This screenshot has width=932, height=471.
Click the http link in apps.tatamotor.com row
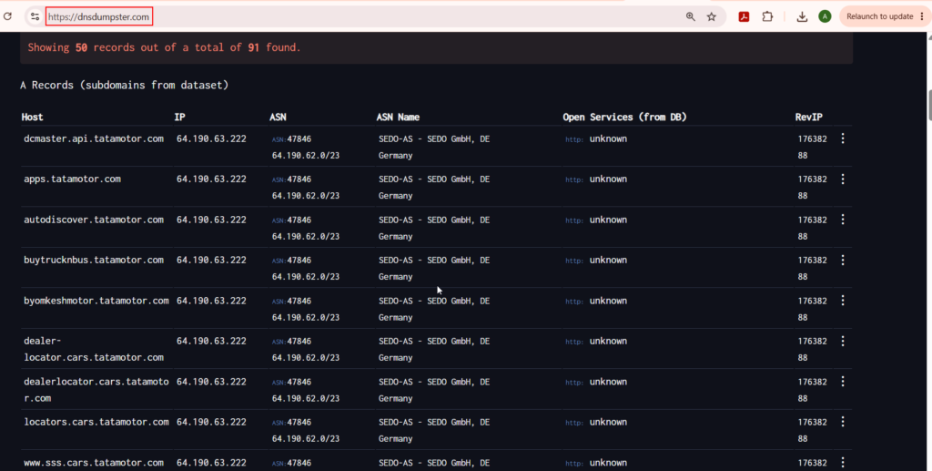[574, 179]
